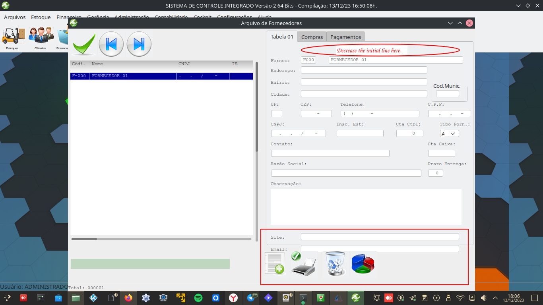Click the taskbar clock showing 18:06
The width and height of the screenshot is (543, 305).
tap(514, 297)
